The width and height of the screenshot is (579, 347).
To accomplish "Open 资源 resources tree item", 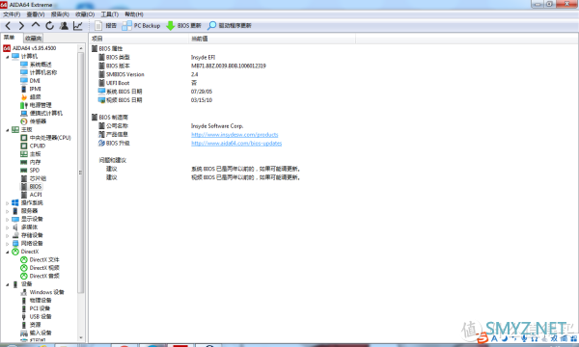I will tap(31, 325).
